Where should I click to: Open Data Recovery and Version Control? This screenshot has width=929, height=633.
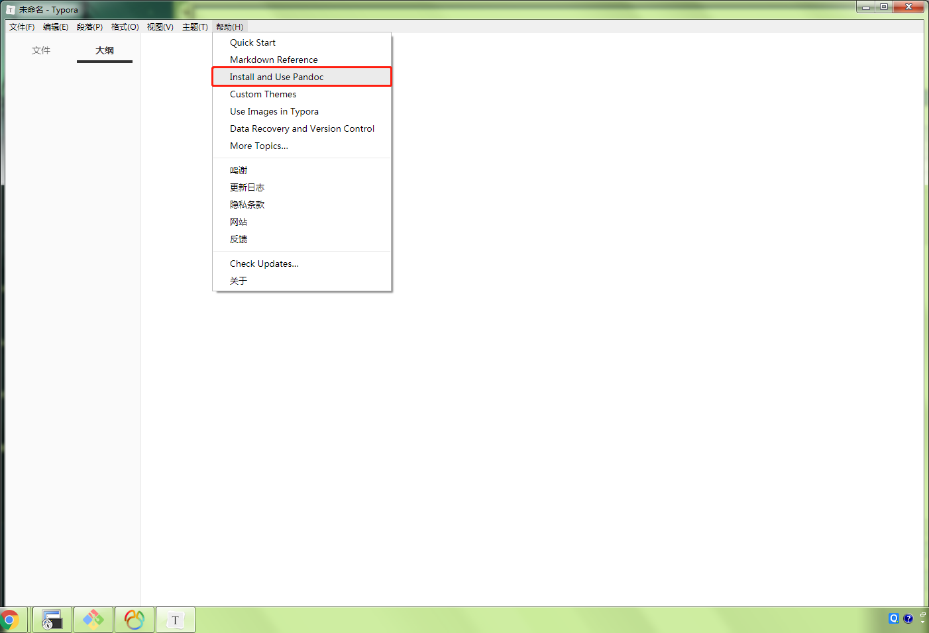point(302,128)
